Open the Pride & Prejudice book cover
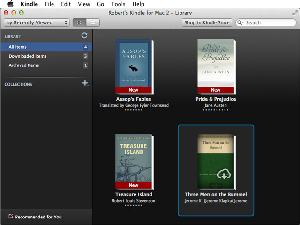Image resolution: width=300 pixels, height=225 pixels. coord(217,67)
